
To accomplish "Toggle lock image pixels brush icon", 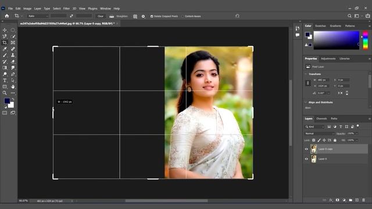I will click(x=319, y=140).
